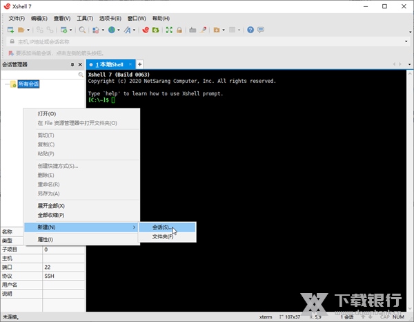The width and height of the screenshot is (414, 322).
Task: Open the tab list dropdown arrow
Action: pos(409,64)
